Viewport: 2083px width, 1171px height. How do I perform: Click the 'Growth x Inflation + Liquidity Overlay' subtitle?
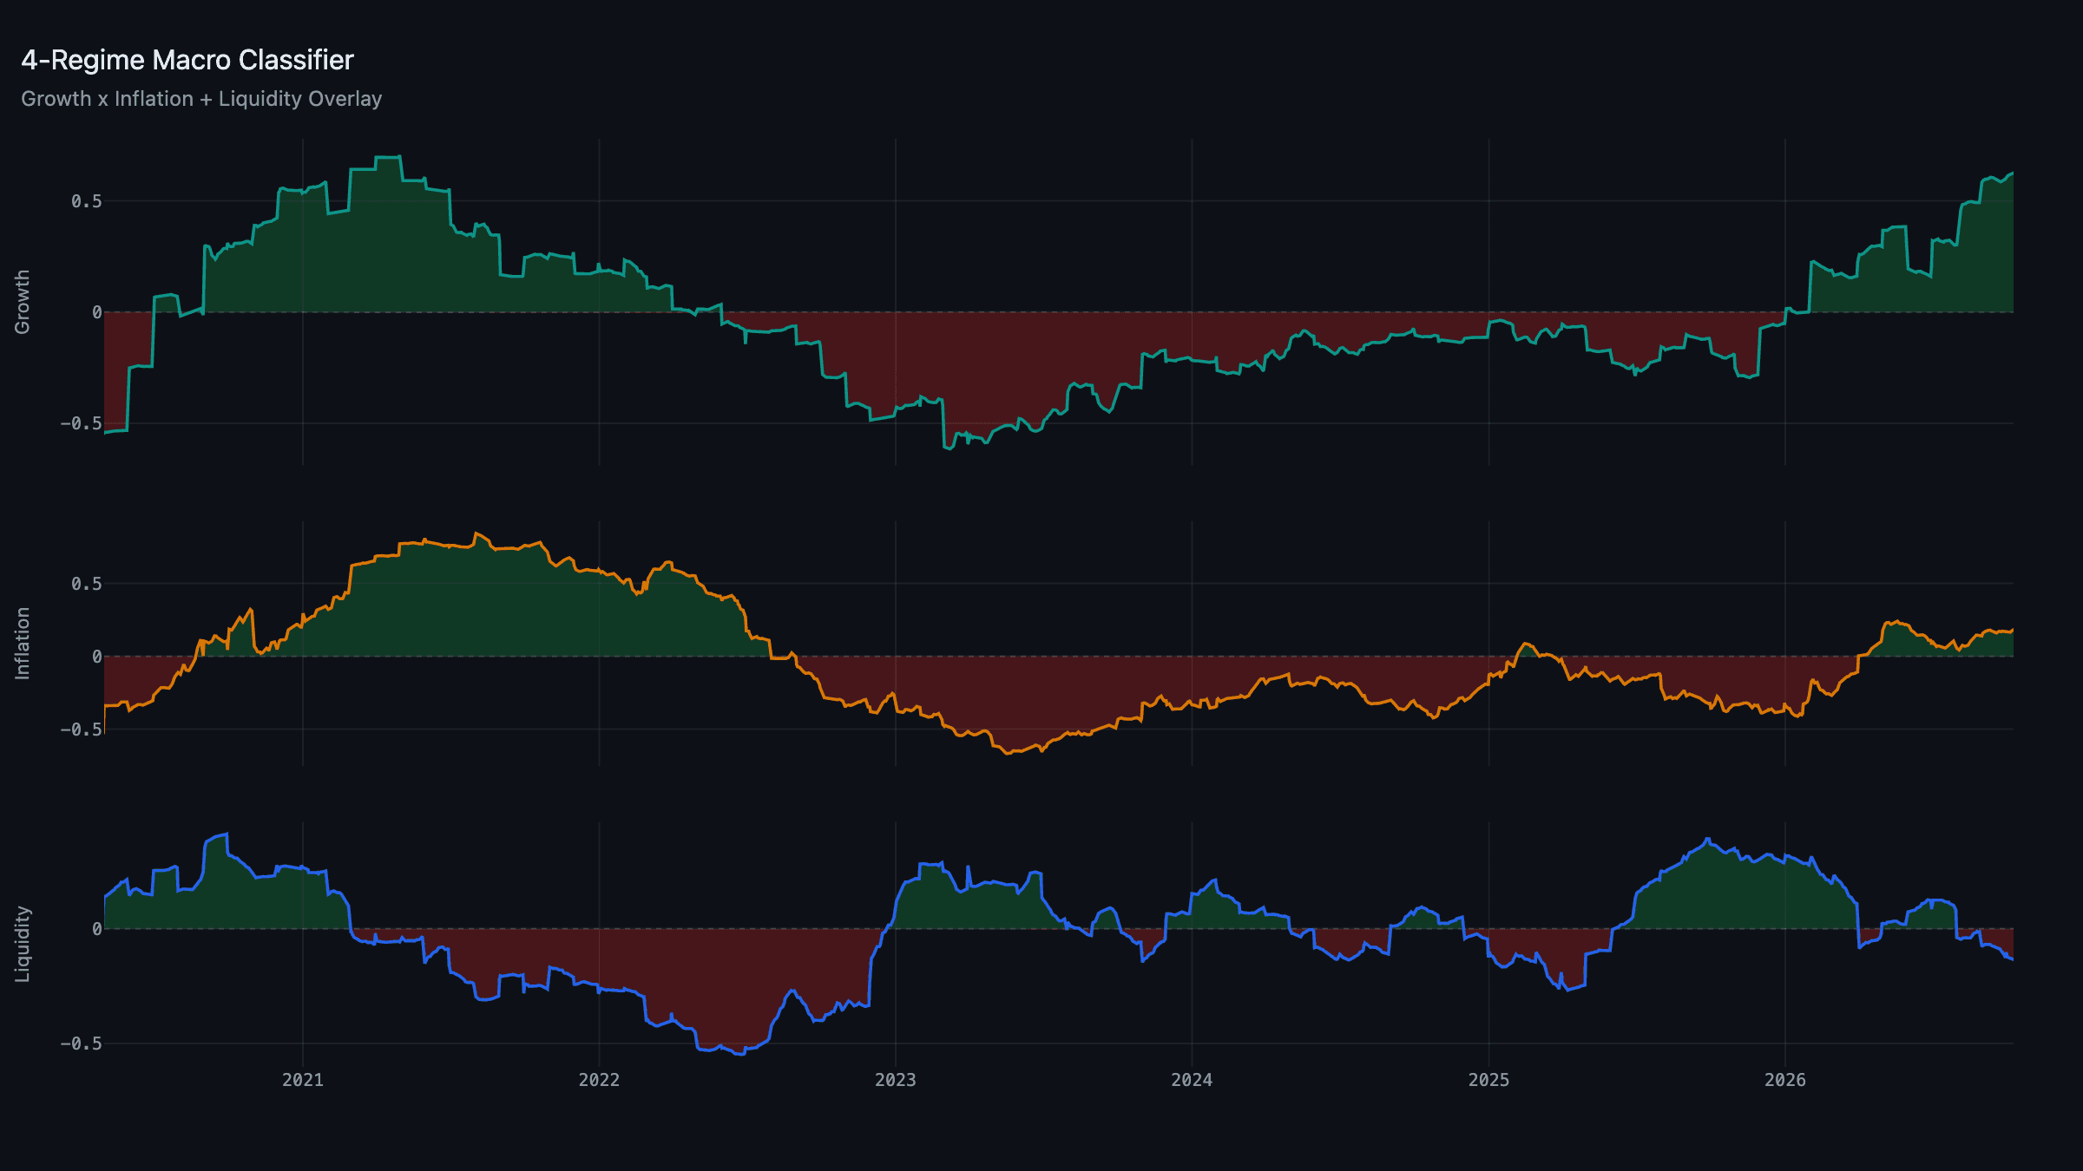point(201,99)
